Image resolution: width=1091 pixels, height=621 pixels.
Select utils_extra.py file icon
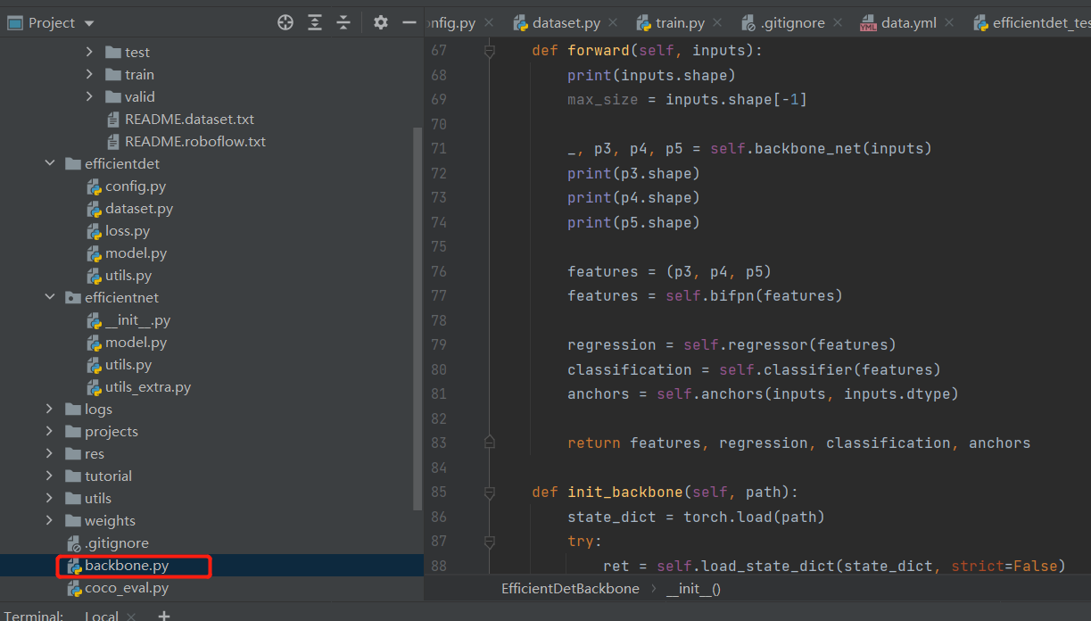(x=95, y=387)
